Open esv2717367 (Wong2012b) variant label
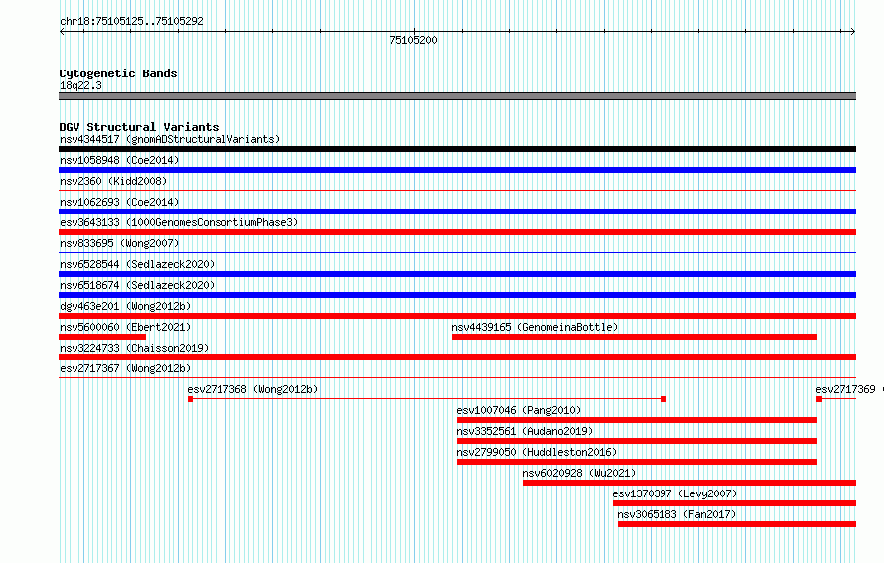Image resolution: width=884 pixels, height=563 pixels. pyautogui.click(x=125, y=368)
